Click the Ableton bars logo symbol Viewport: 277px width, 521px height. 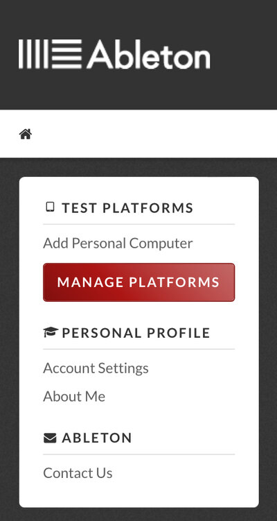point(50,54)
